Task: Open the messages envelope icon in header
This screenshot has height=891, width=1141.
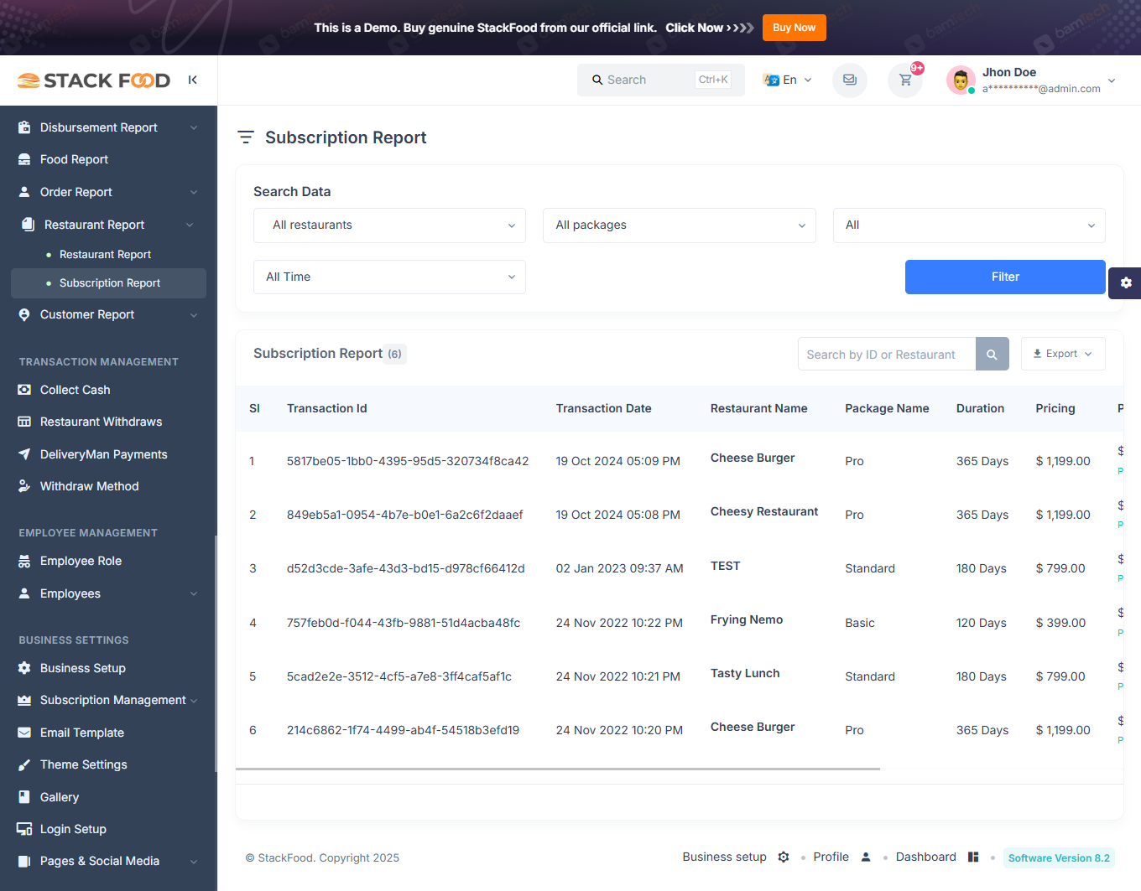Action: pyautogui.click(x=850, y=80)
